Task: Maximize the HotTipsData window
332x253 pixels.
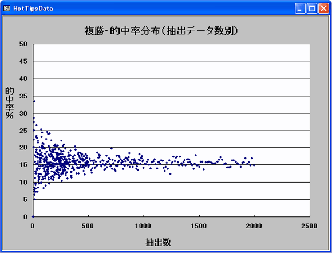Action: pyautogui.click(x=312, y=9)
